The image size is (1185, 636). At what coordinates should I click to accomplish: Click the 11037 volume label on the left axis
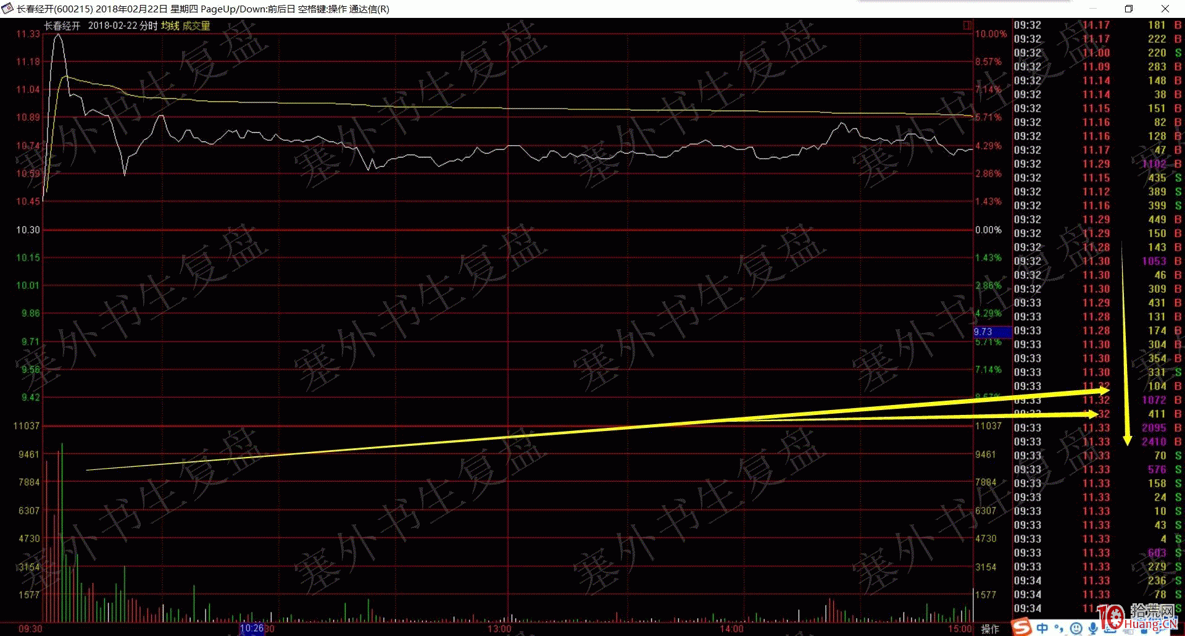coord(27,426)
